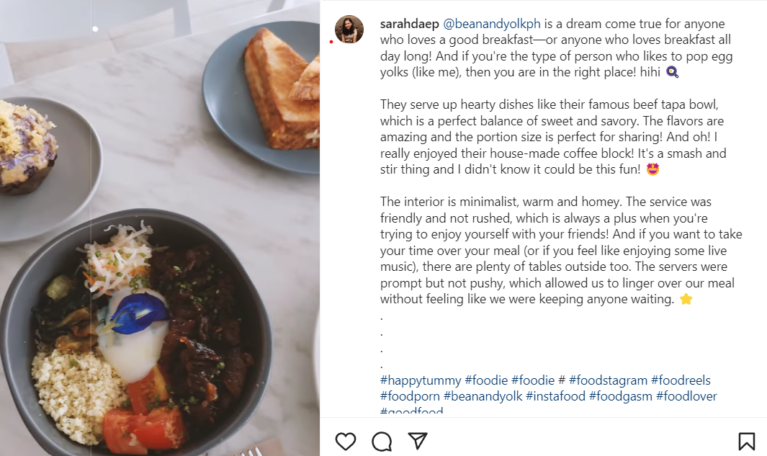
Task: Go to the #instafood hashtag
Action: coord(555,396)
